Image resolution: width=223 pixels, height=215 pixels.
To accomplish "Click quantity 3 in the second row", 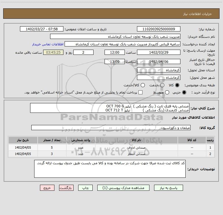I will (x=52, y=154).
